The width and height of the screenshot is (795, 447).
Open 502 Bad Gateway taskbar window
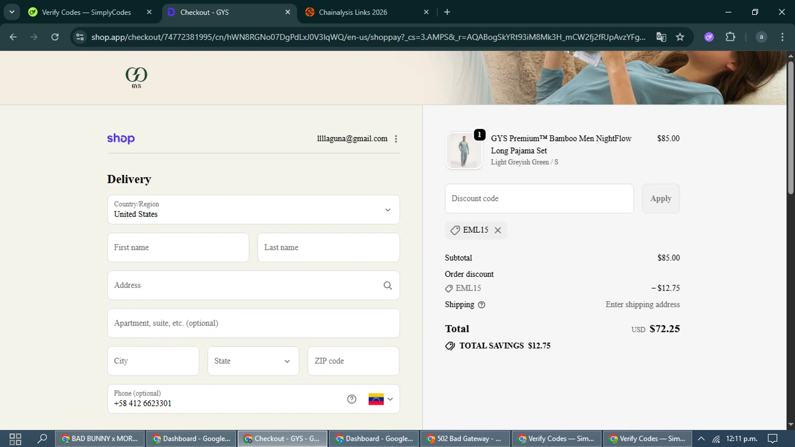(465, 439)
